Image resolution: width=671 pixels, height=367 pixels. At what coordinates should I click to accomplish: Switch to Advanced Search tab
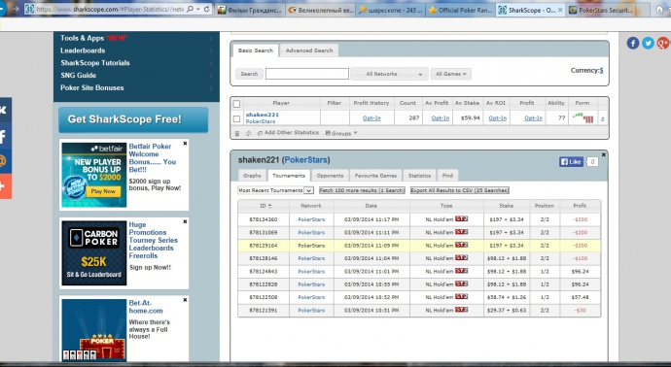[309, 50]
